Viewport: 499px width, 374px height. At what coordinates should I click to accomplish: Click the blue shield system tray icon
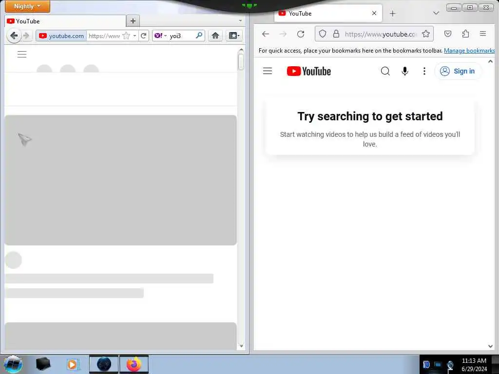tap(426, 364)
